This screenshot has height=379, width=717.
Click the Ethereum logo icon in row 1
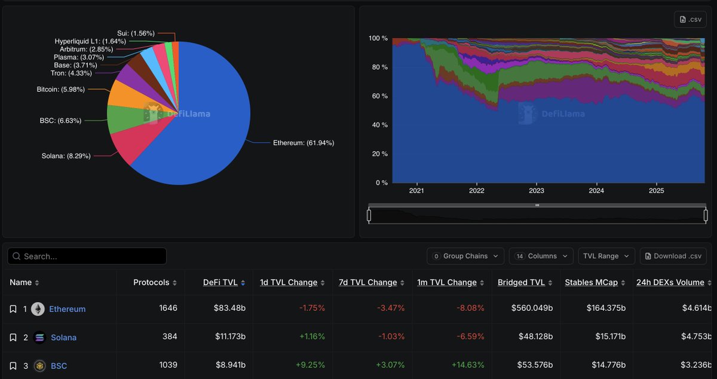pos(38,309)
